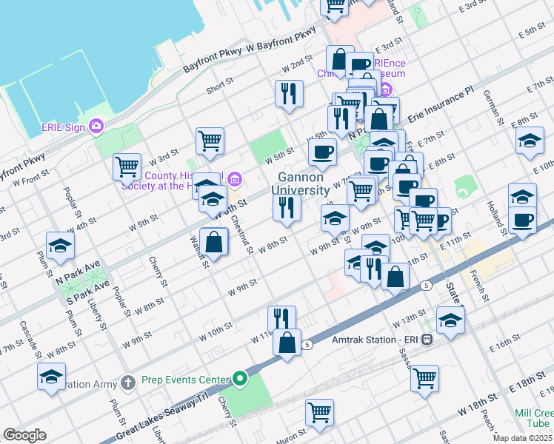Click the ERIE Sign camera icon
This screenshot has width=554, height=444.
coord(96,127)
